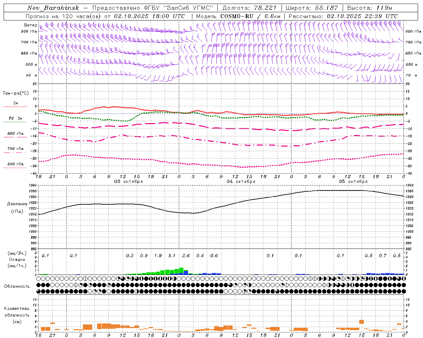Click the model name 'COSMO-RU / 6.6км'

[x=250, y=16]
